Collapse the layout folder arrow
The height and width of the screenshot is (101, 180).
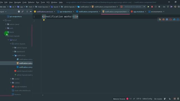(x=8, y=40)
